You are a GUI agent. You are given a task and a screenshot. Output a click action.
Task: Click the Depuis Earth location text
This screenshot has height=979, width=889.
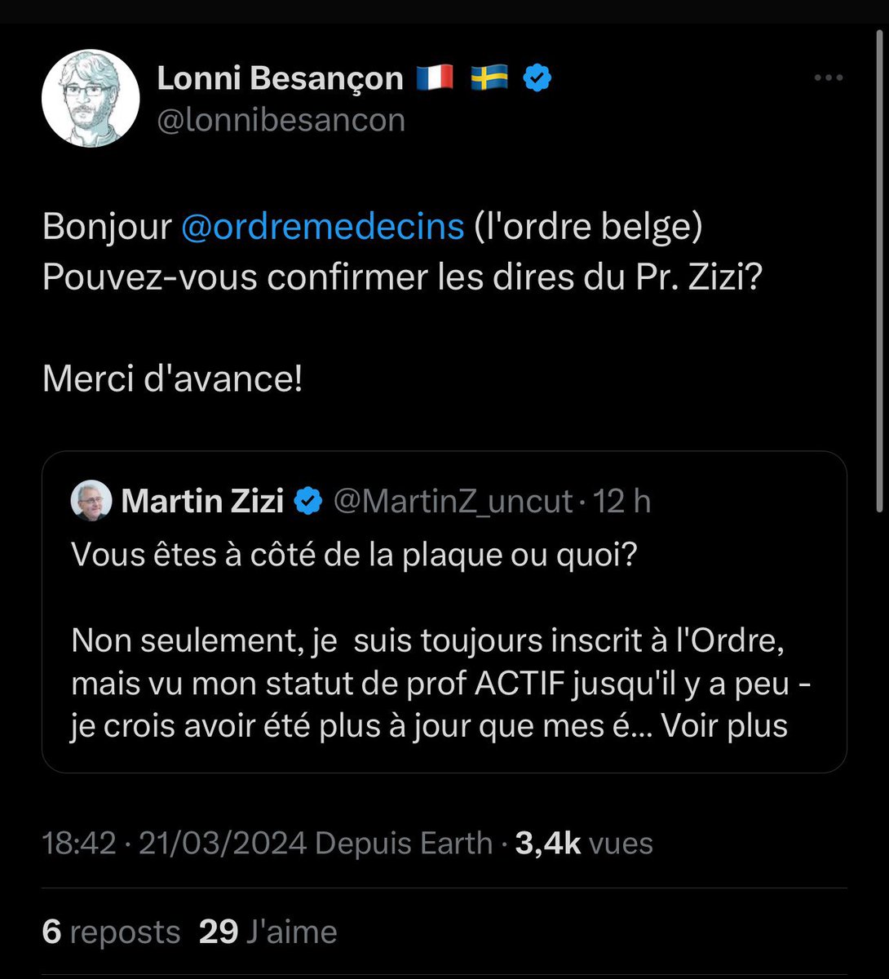click(x=404, y=843)
